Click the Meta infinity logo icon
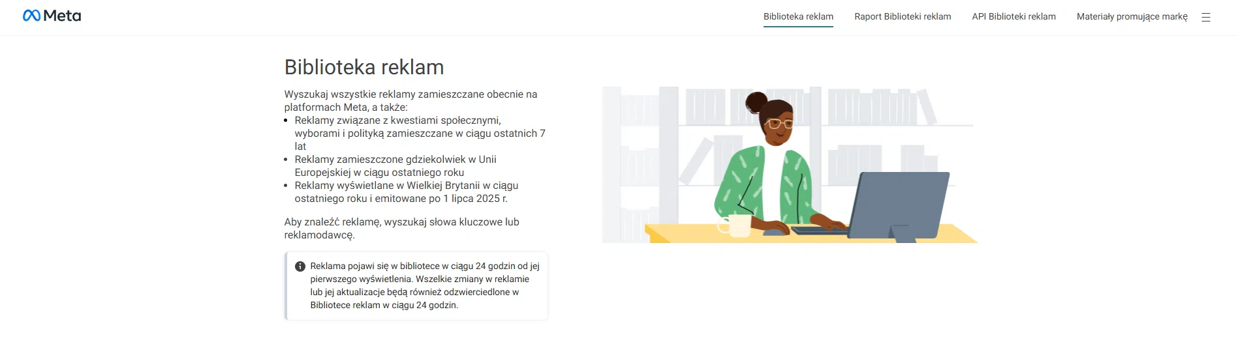Screen dimensions: 1238x344 (x=31, y=16)
